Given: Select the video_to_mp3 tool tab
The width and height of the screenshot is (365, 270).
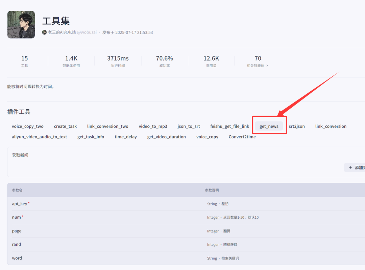Looking at the screenshot, I should (x=153, y=126).
